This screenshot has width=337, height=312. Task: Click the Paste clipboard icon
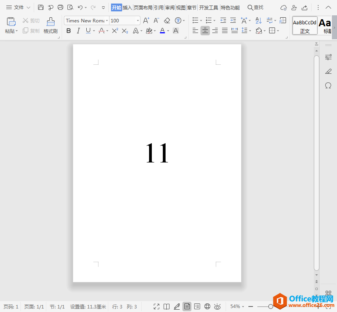pos(11,22)
